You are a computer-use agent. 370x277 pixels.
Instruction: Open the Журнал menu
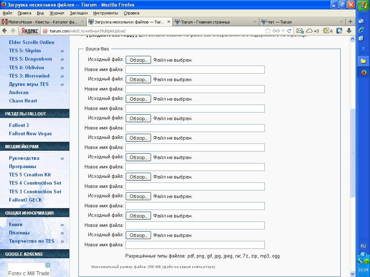click(x=57, y=13)
